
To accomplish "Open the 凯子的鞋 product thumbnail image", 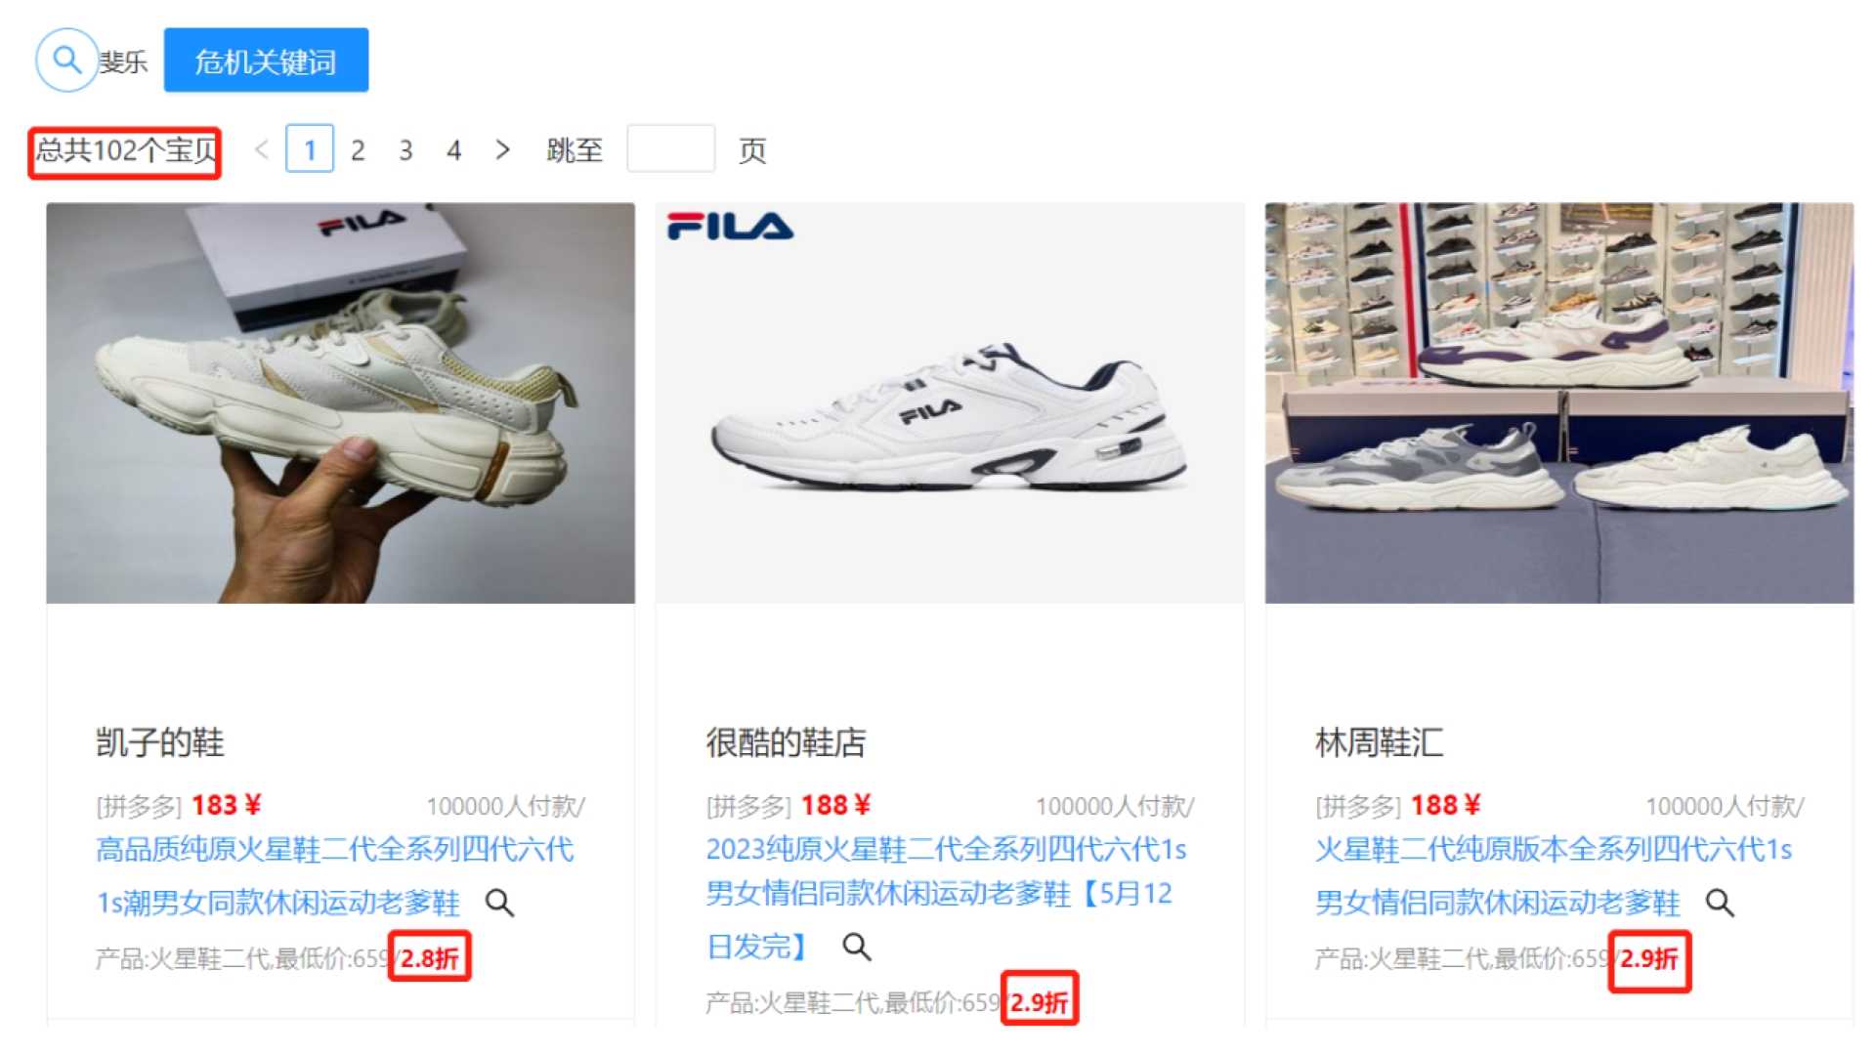I will coord(341,402).
